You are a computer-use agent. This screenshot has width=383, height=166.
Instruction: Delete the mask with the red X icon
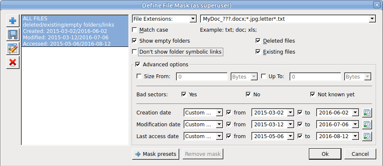point(13,63)
